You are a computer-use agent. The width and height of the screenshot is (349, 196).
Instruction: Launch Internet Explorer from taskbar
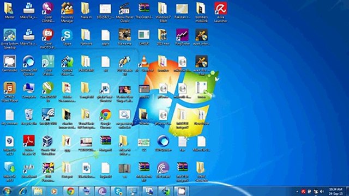[23, 191]
